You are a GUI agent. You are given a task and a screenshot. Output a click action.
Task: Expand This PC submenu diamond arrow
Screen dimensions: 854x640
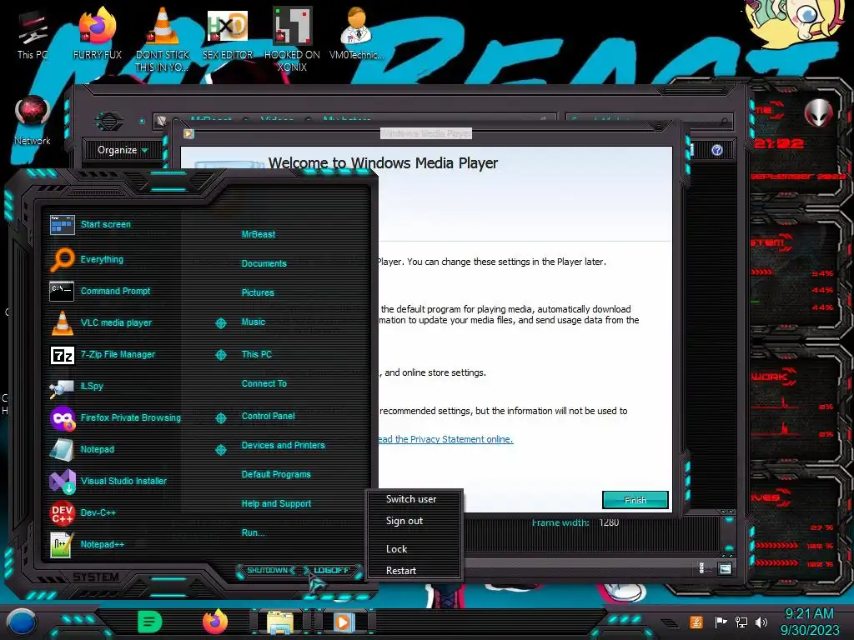(220, 355)
